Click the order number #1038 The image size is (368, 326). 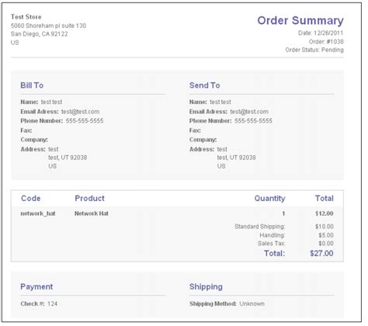334,42
